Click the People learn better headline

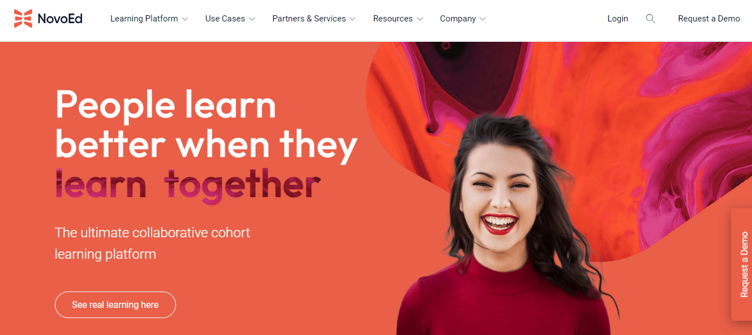(x=207, y=125)
